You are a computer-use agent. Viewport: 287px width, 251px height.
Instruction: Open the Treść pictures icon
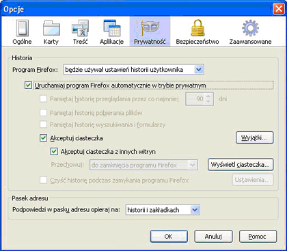[x=80, y=28]
